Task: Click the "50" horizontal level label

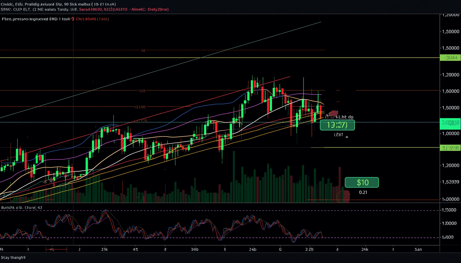Action: coord(143,51)
